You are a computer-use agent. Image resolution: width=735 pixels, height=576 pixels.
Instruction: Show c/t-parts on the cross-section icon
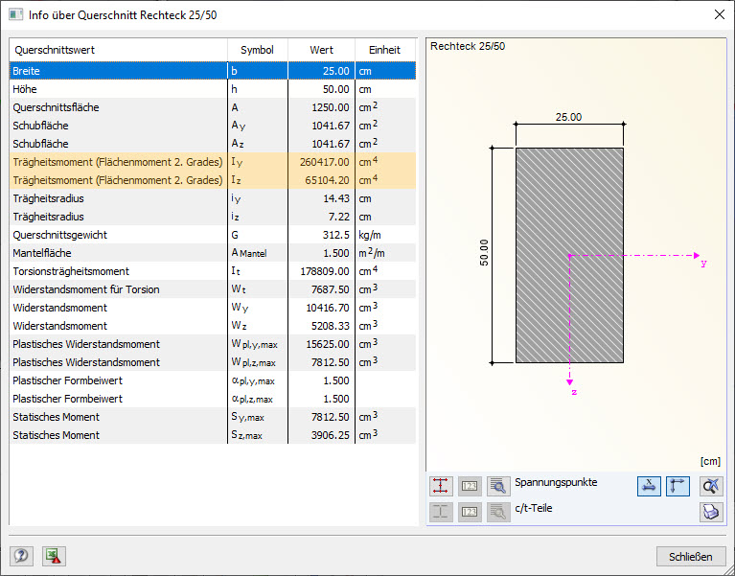tap(441, 512)
